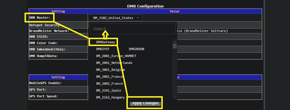
Task: Choose DMR2NXDN option in the list
Action: pyautogui.click(x=136, y=49)
